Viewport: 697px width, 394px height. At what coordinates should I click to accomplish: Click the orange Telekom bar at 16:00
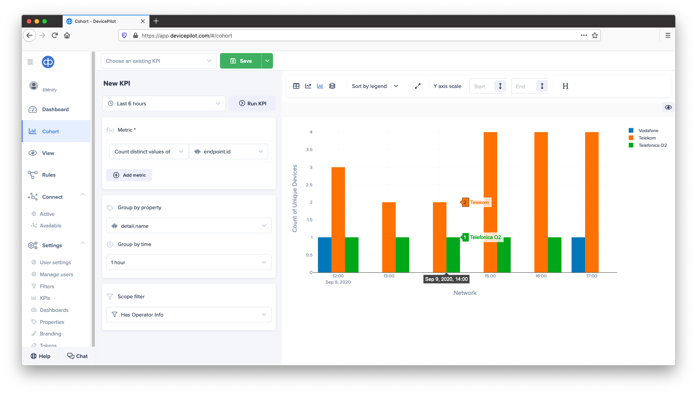pyautogui.click(x=541, y=202)
